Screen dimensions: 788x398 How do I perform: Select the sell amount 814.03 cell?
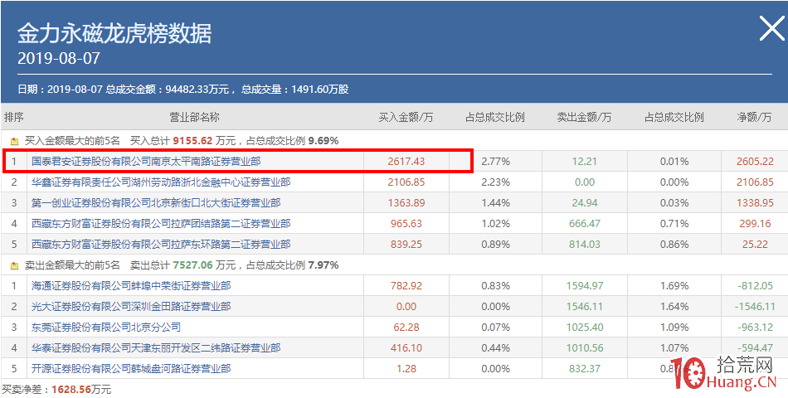585,245
